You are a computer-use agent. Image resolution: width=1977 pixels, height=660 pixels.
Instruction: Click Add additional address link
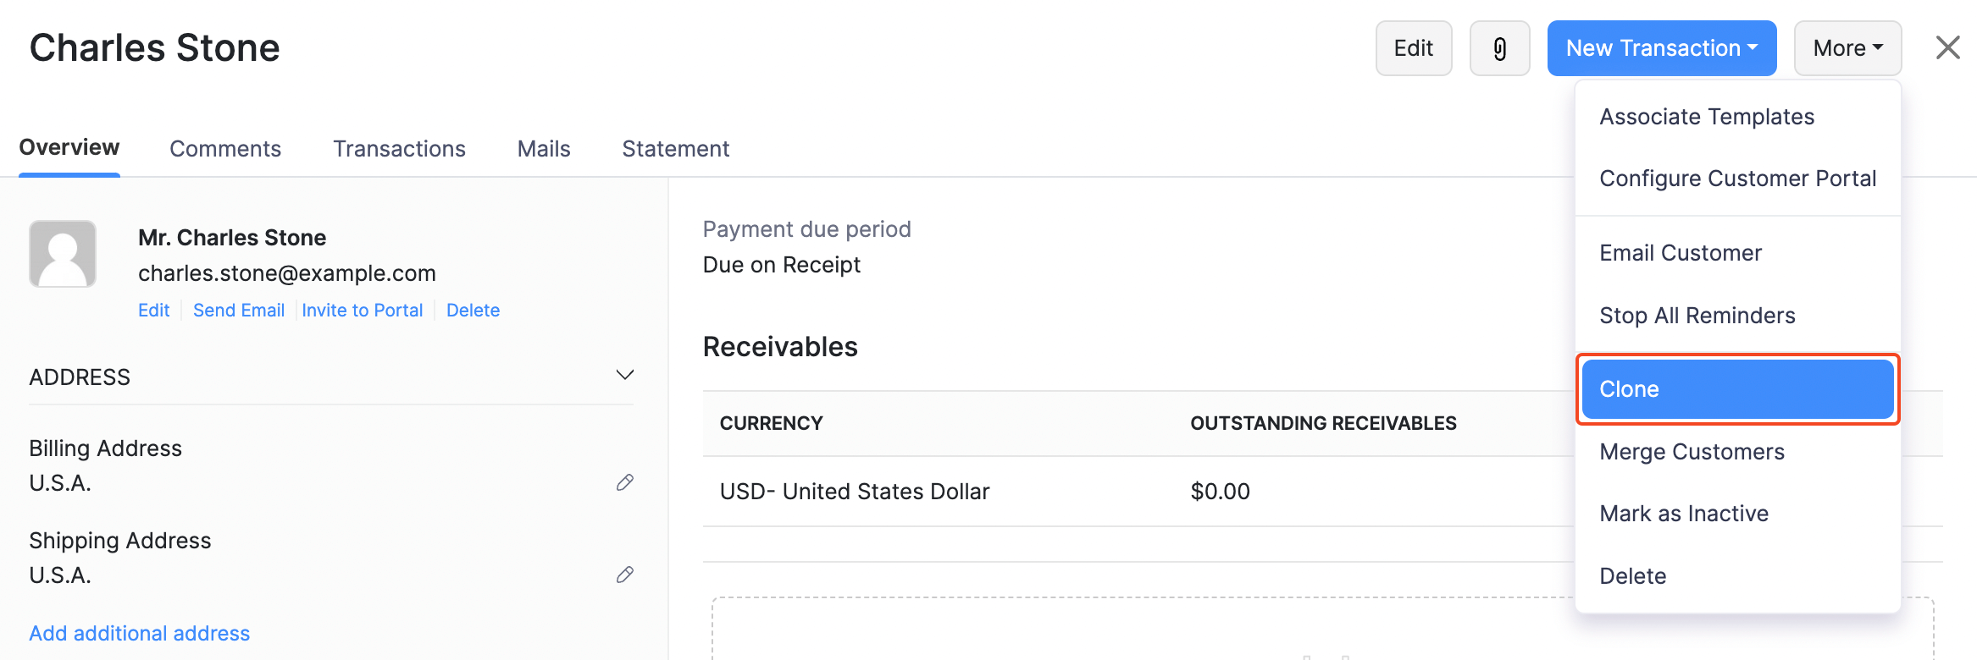[140, 634]
